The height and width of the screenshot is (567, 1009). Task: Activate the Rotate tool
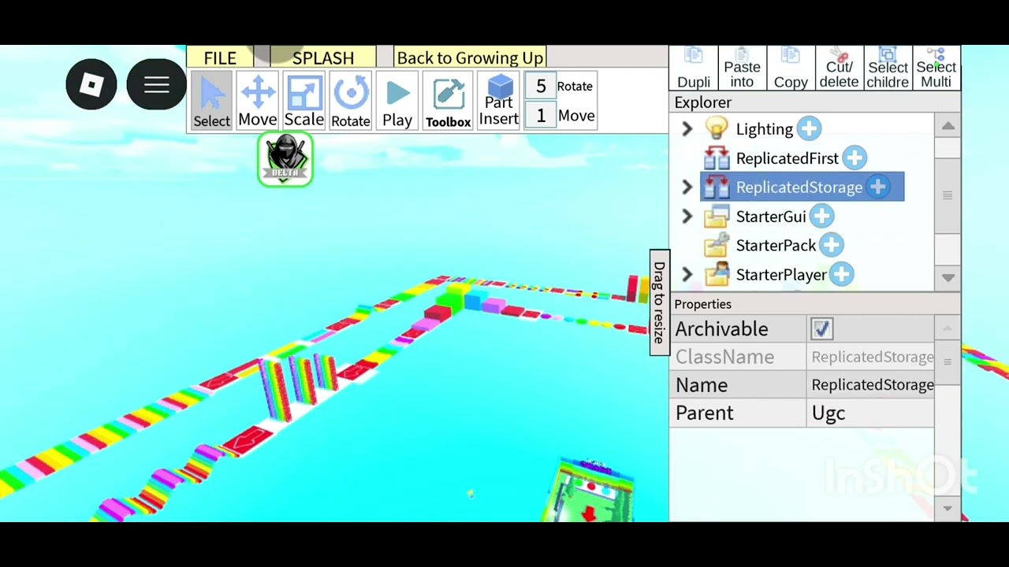351,100
